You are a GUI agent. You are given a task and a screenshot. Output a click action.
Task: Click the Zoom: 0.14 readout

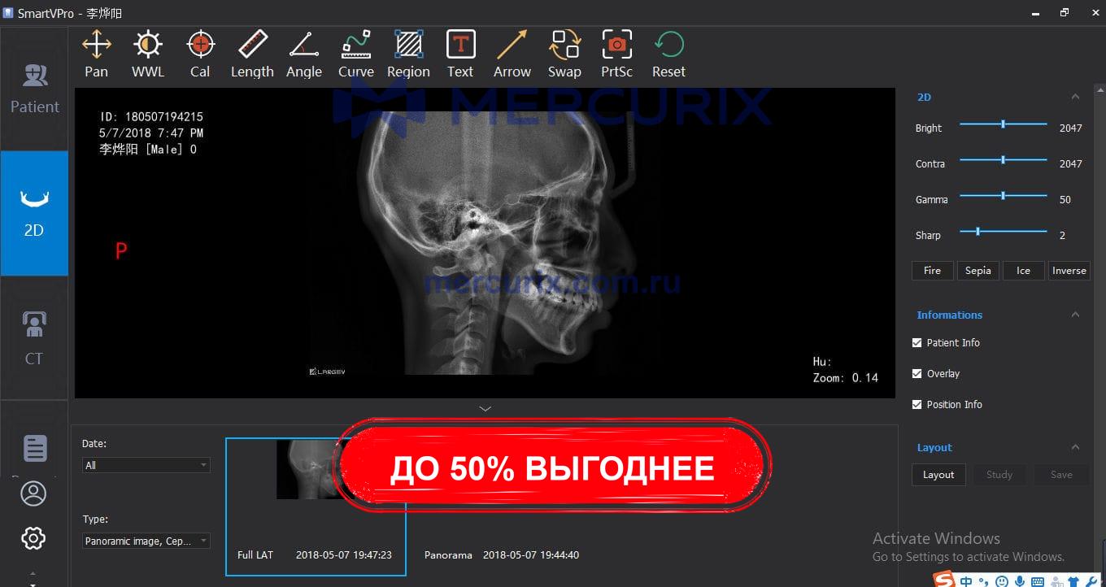[x=846, y=378]
